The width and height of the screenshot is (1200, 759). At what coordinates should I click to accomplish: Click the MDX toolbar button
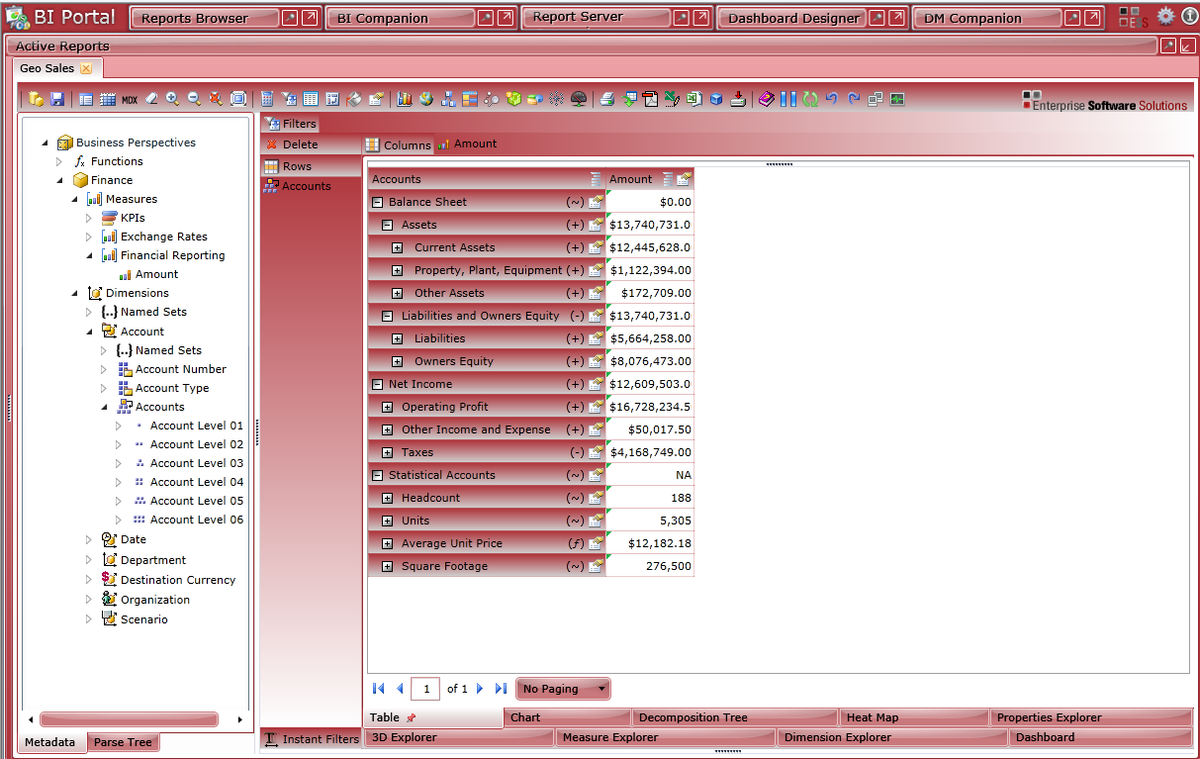coord(130,99)
